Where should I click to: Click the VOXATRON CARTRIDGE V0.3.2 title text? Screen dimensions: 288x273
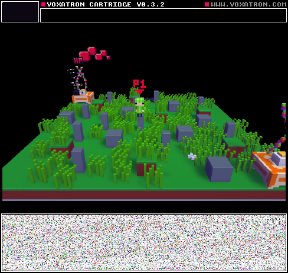point(106,4)
